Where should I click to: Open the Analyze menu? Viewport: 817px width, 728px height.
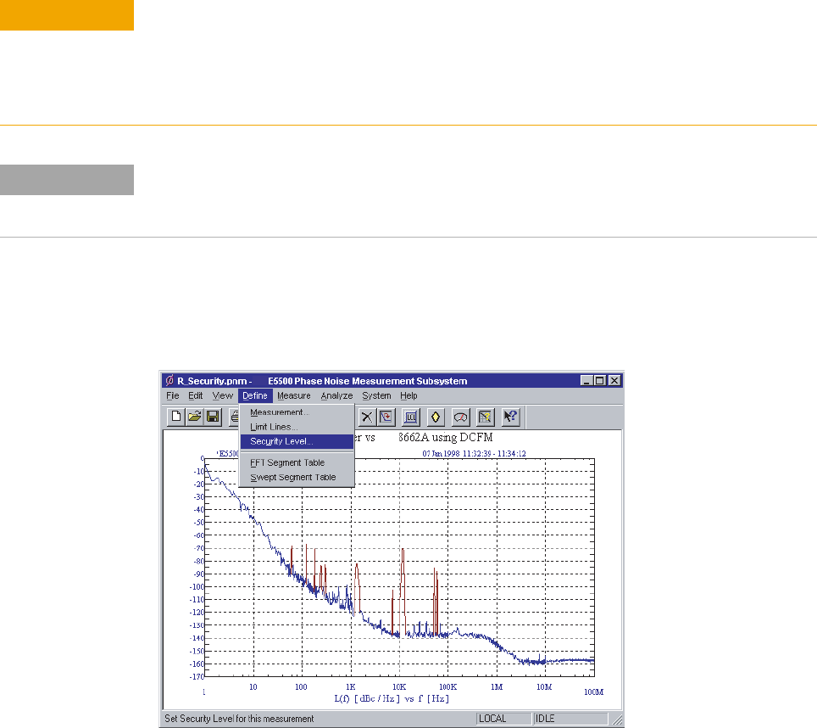(336, 395)
